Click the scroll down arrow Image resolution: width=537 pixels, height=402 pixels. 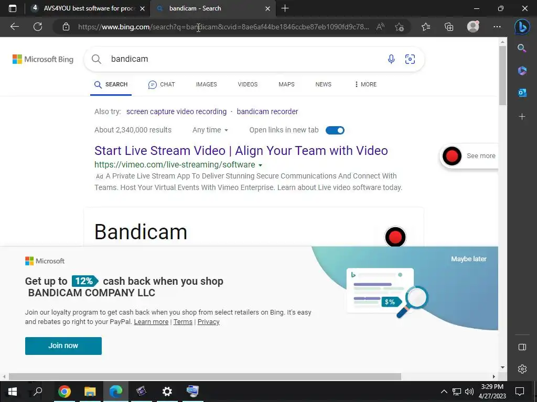[502, 367]
